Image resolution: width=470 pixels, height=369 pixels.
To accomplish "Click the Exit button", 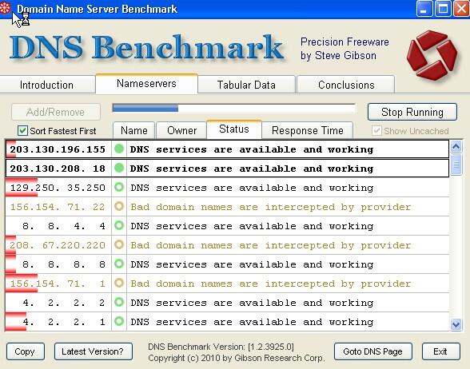I will pyautogui.click(x=440, y=351).
